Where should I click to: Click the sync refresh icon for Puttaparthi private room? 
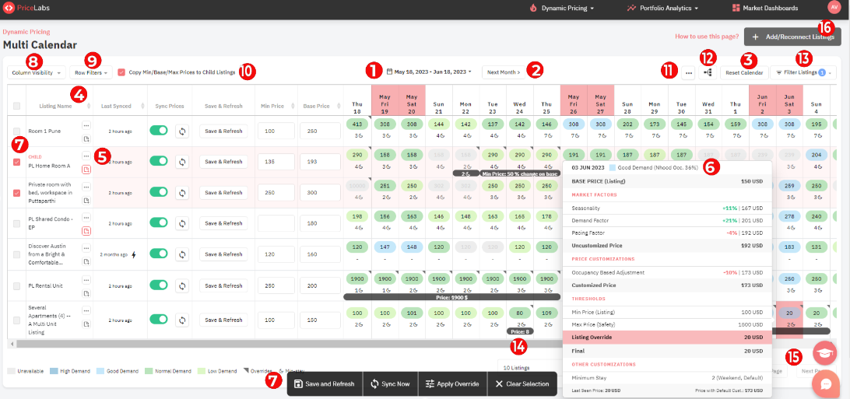(x=182, y=192)
